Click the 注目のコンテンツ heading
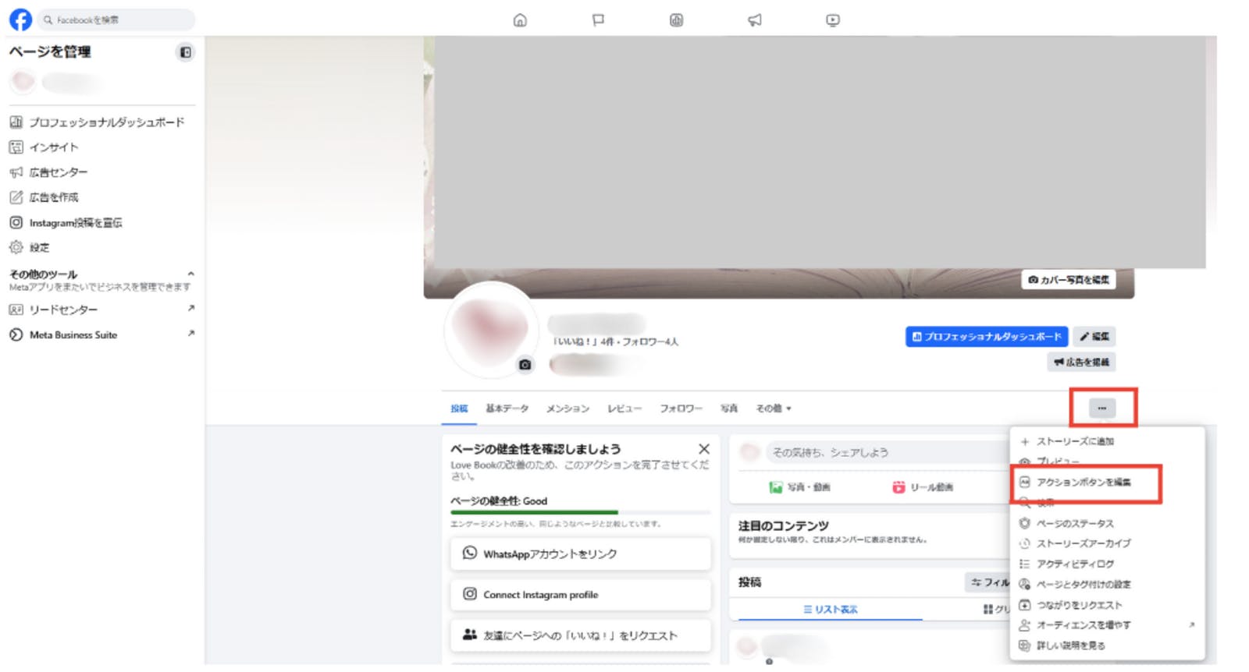 [783, 525]
